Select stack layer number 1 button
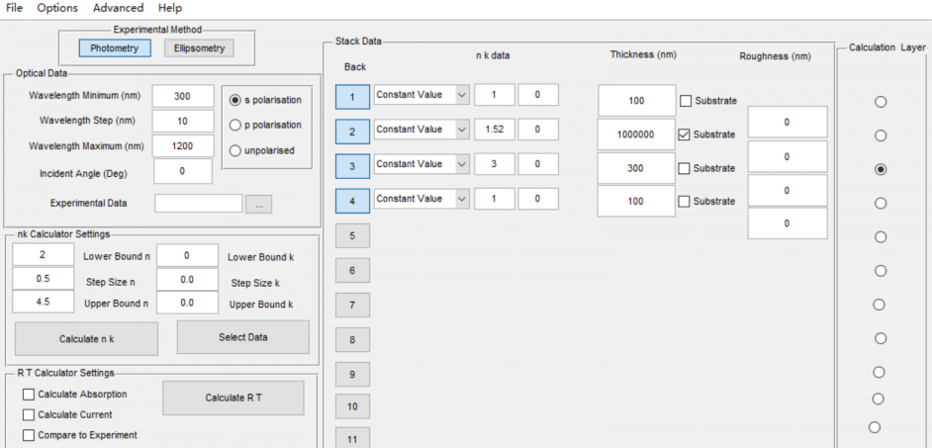 [351, 97]
